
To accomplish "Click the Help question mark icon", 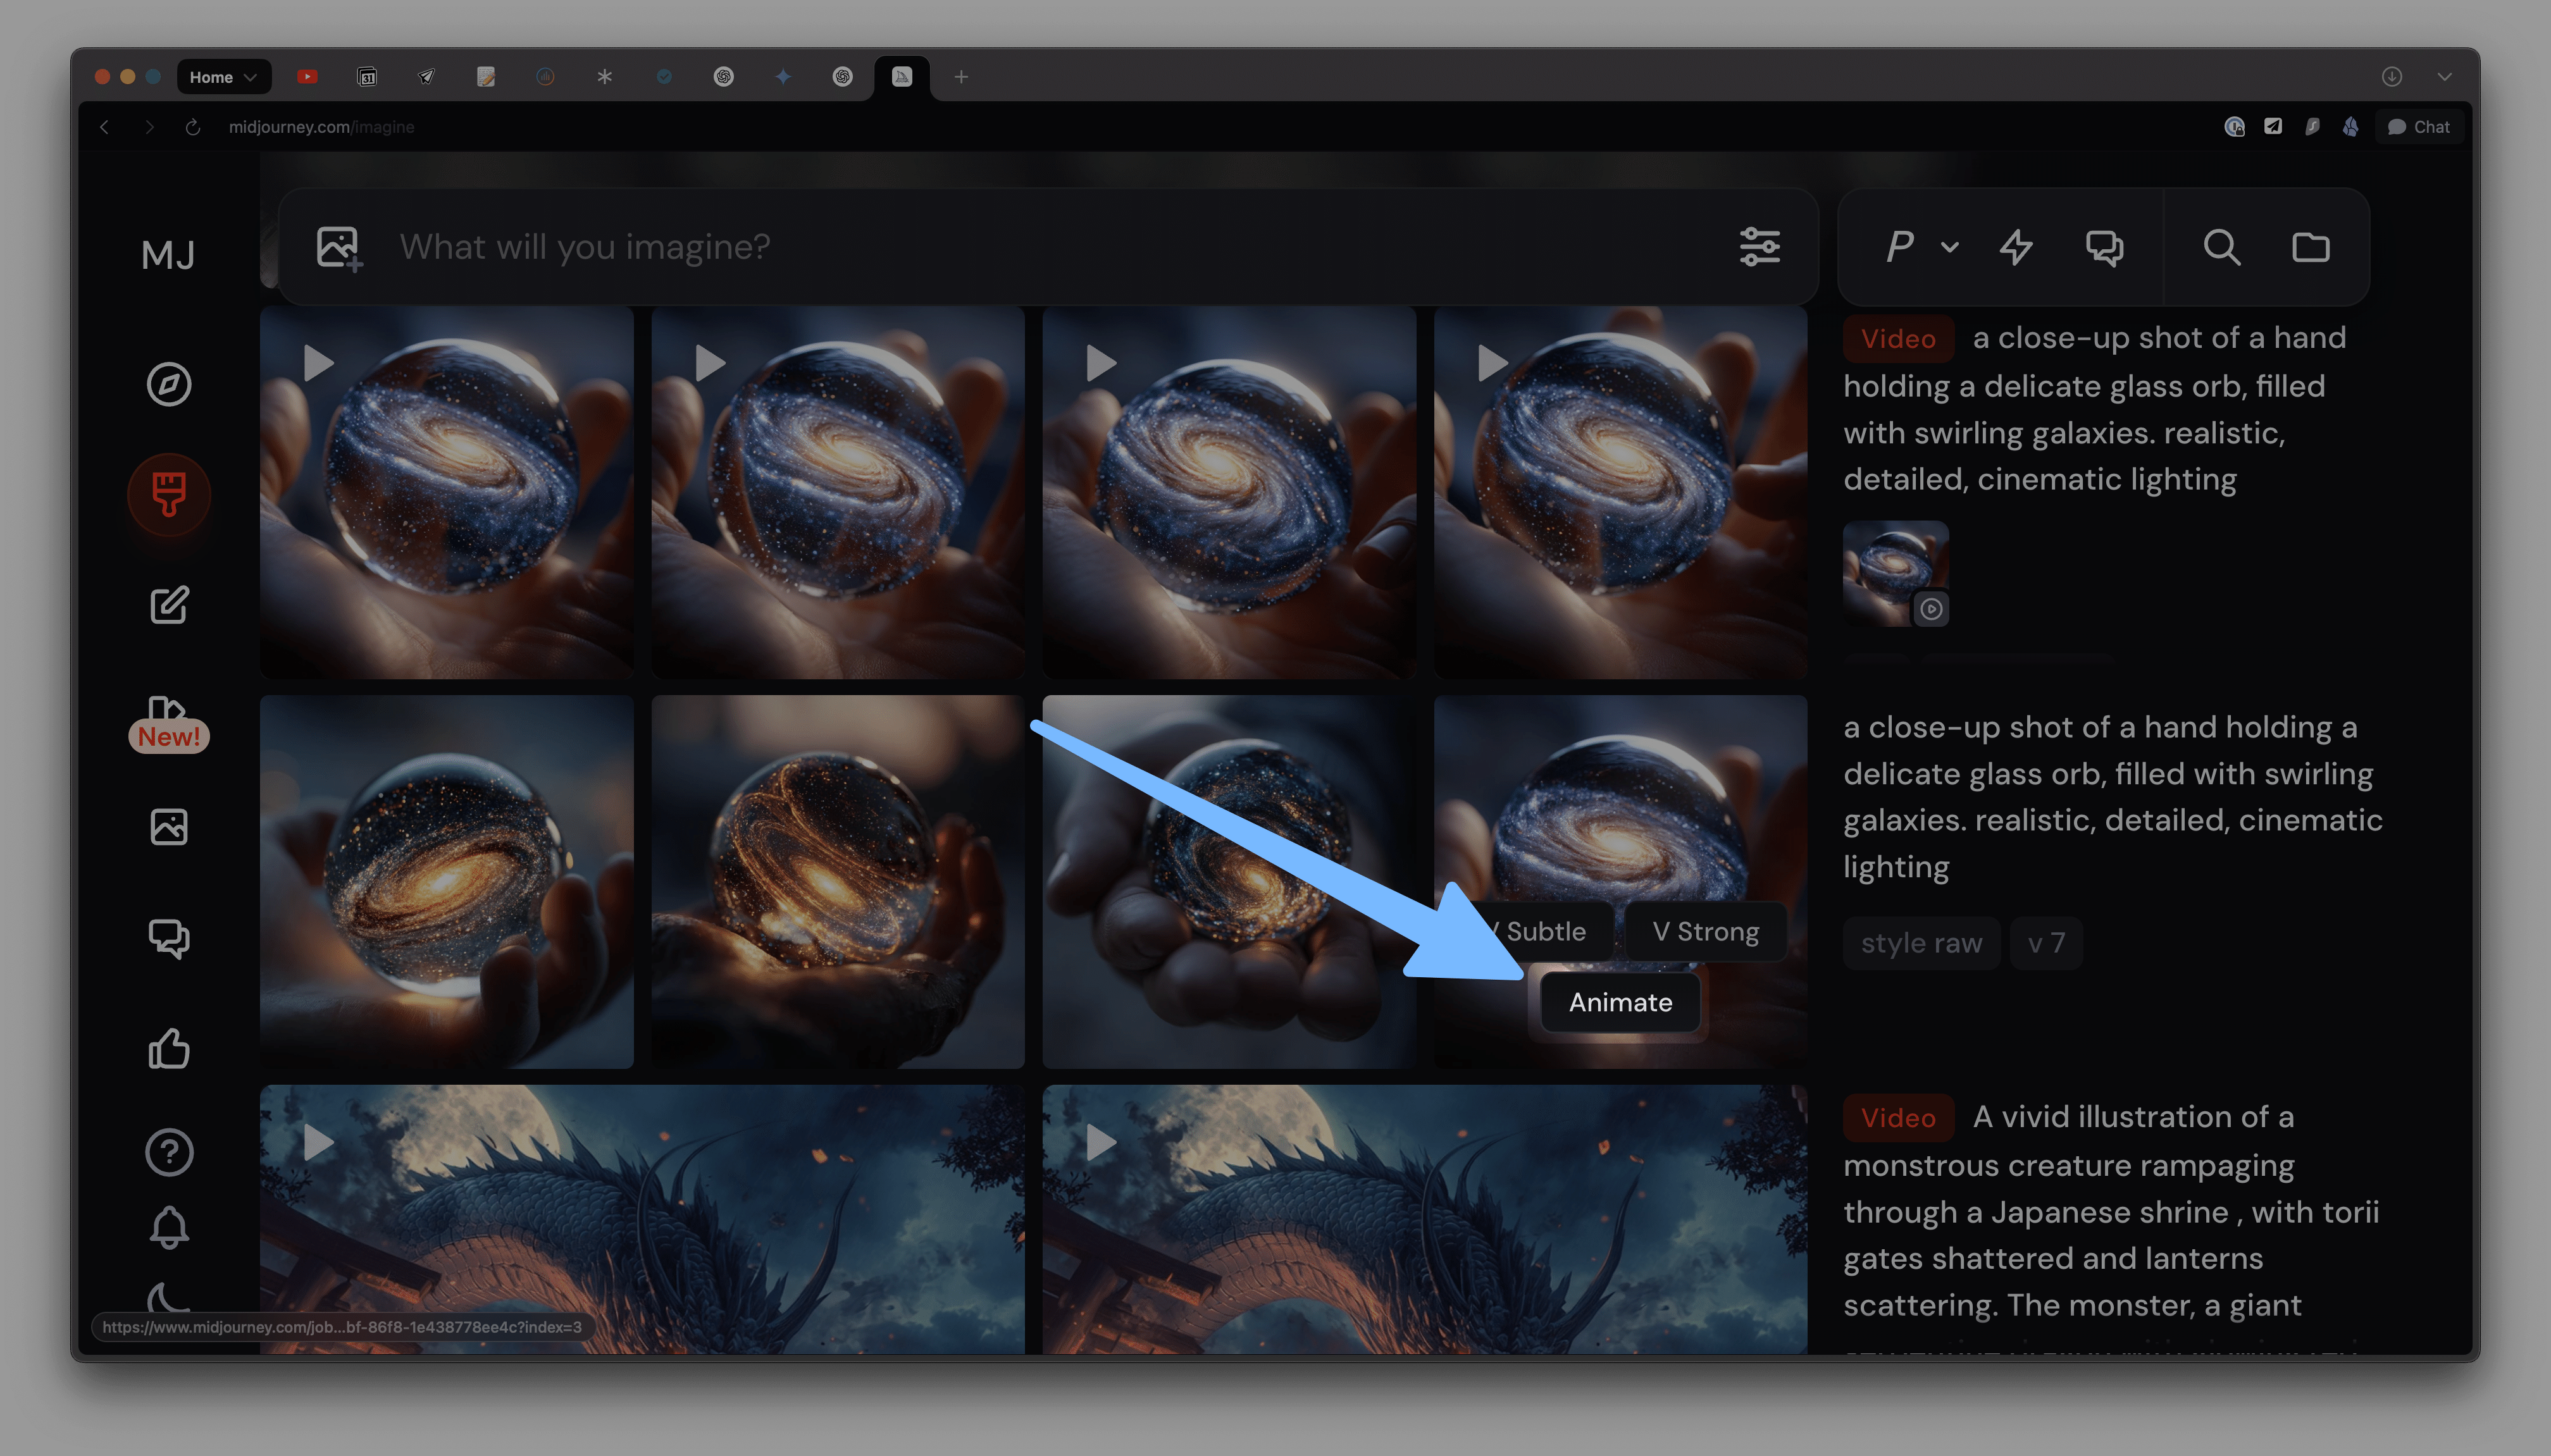I will (x=169, y=1152).
